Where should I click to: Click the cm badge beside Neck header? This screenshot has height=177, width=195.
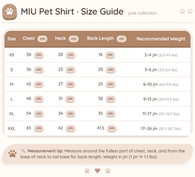(x=74, y=39)
